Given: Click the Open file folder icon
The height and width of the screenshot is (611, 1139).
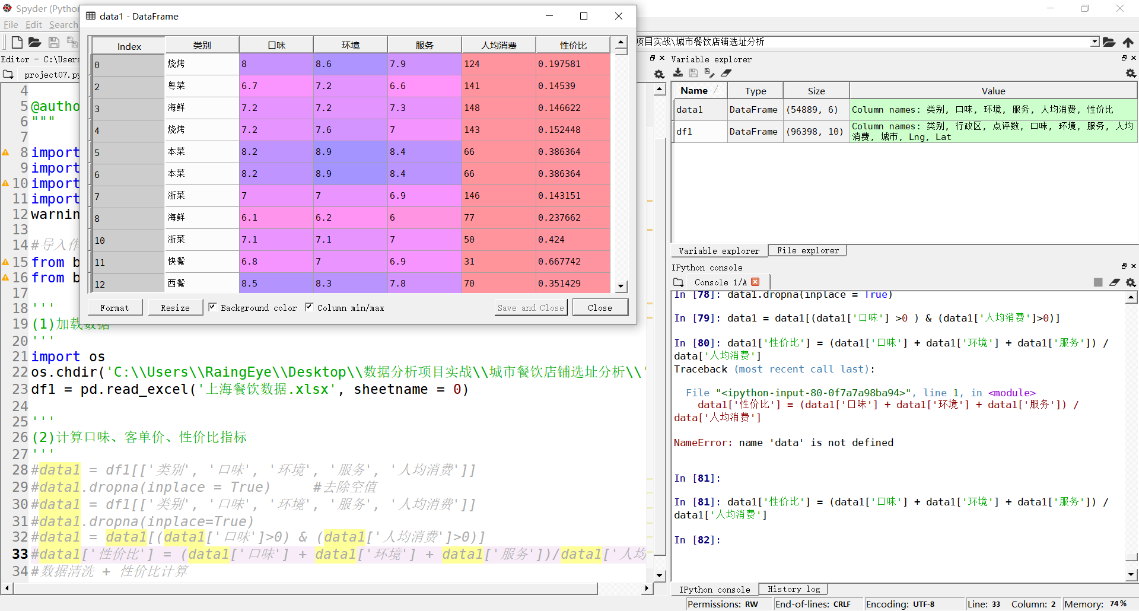Looking at the screenshot, I should pos(35,42).
